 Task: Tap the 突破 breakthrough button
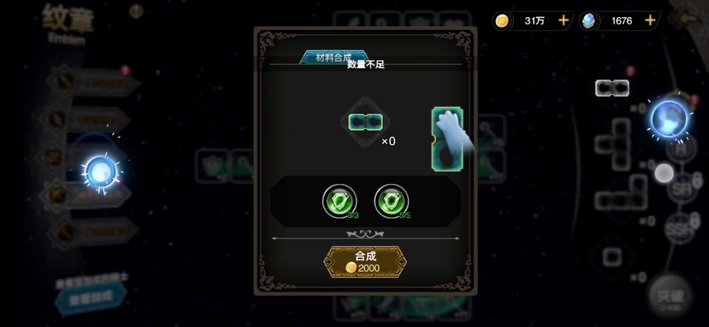[670, 297]
